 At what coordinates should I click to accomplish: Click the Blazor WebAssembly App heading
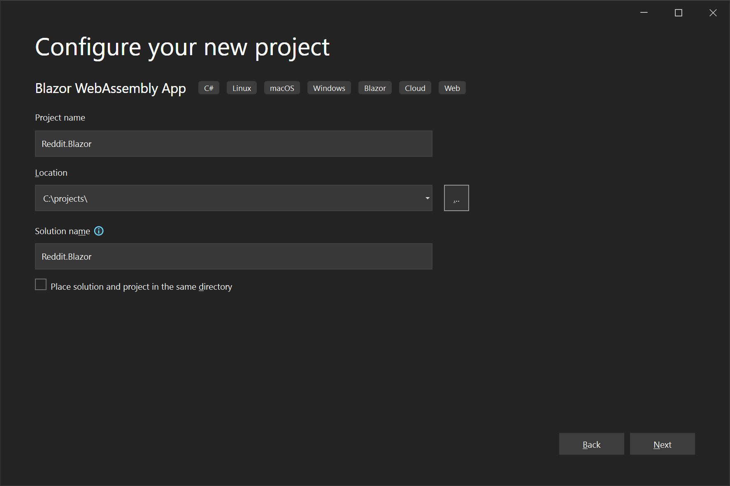point(110,88)
